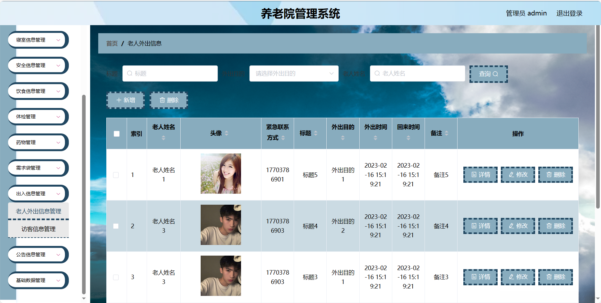Click the avatar thumbnail in row 1
This screenshot has height=303, width=601.
coord(221,174)
